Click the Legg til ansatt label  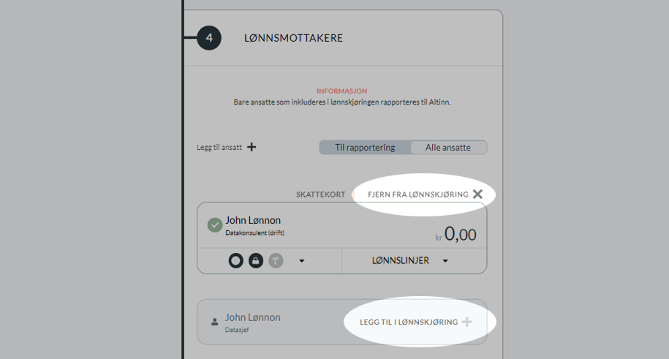point(219,147)
